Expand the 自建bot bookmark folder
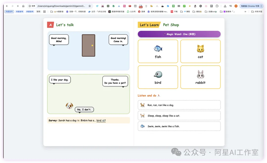The width and height of the screenshot is (267, 163). [211, 12]
